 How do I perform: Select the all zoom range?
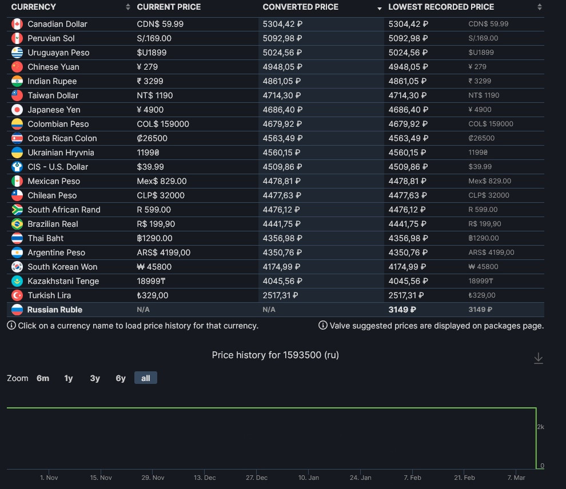(x=146, y=378)
